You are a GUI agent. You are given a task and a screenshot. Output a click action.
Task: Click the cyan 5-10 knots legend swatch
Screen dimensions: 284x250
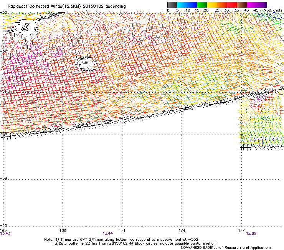pos(182,5)
